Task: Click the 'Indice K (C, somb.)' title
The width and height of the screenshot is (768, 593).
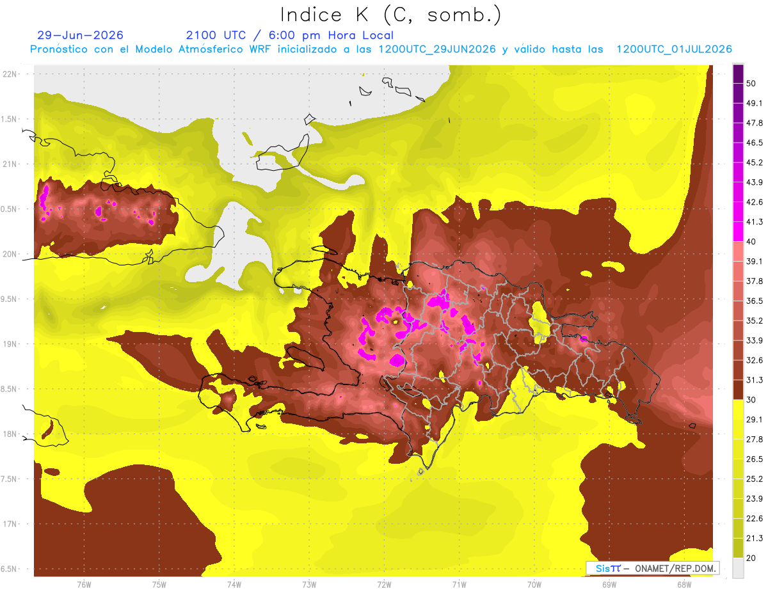Action: pyautogui.click(x=390, y=14)
